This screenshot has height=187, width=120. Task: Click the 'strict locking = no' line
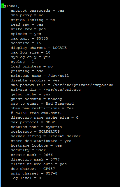(33, 20)
